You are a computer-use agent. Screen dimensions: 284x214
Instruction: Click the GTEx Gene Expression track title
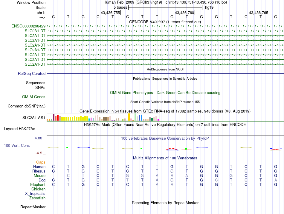[x=165, y=111]
